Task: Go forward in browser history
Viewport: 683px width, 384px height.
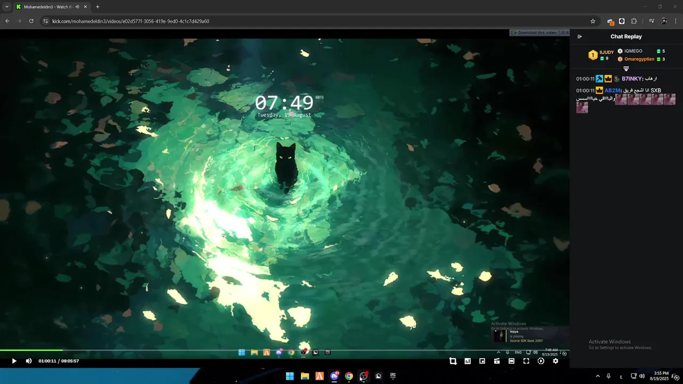Action: [x=19, y=21]
